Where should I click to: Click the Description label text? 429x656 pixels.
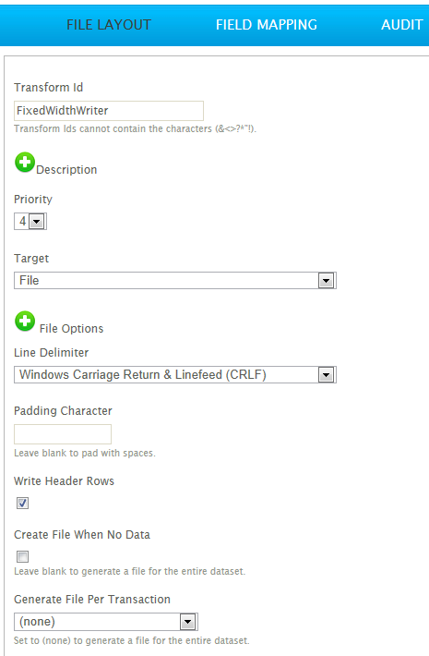click(x=66, y=169)
